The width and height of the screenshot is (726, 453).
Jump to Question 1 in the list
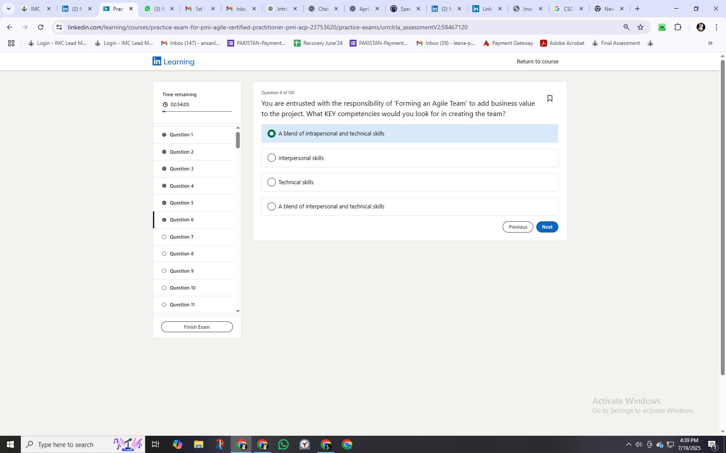tap(194, 135)
